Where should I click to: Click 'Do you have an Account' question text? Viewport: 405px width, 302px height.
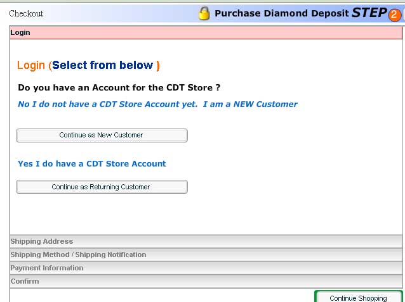(119, 87)
